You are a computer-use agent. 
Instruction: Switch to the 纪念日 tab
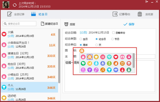[x=39, y=14]
